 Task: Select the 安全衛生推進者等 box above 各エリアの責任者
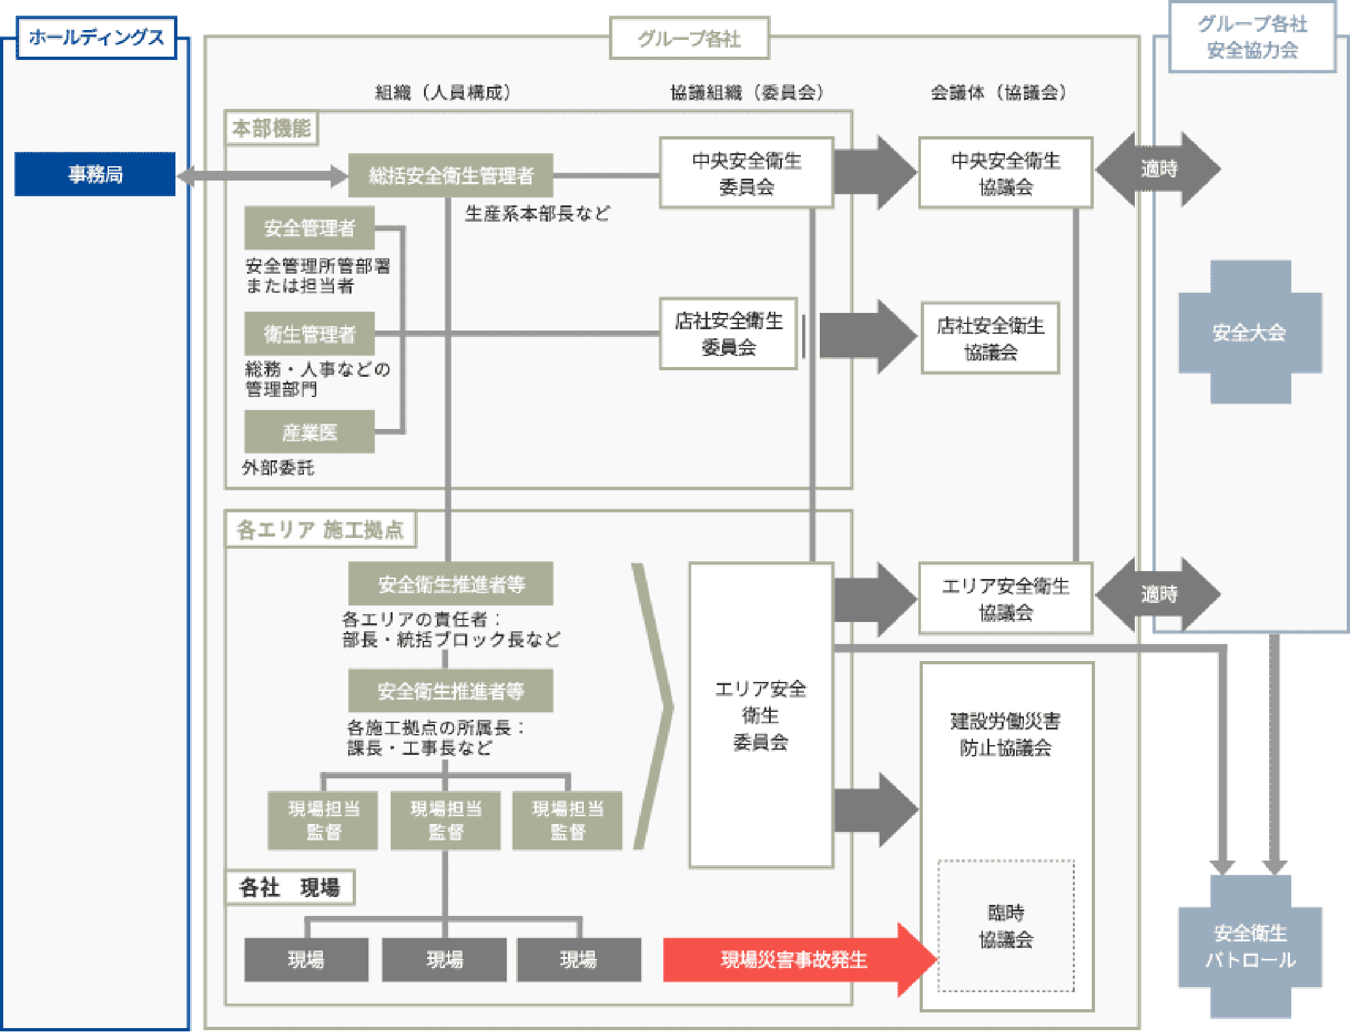[x=451, y=583]
